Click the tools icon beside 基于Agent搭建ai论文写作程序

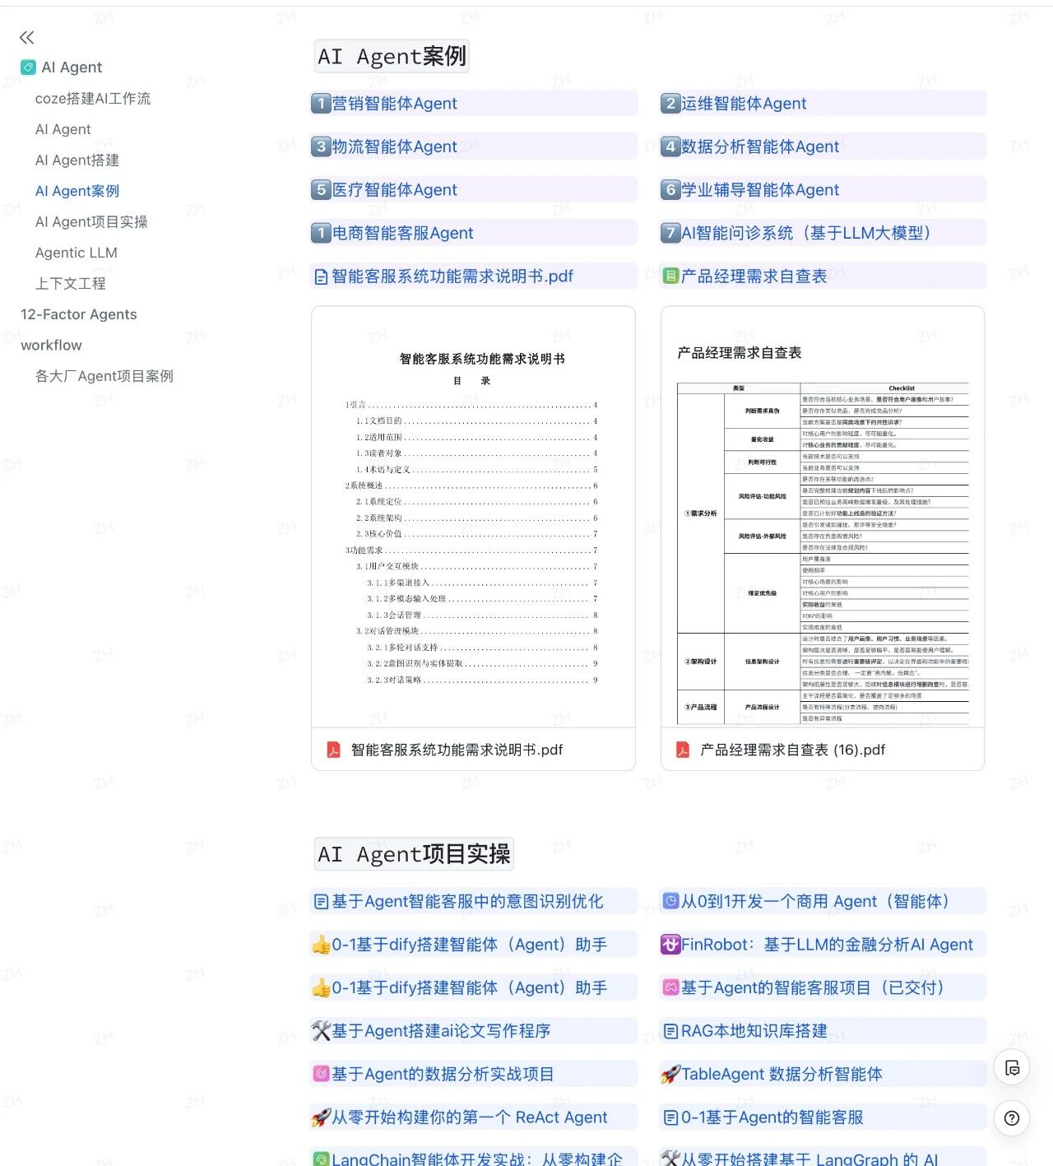click(x=321, y=1031)
